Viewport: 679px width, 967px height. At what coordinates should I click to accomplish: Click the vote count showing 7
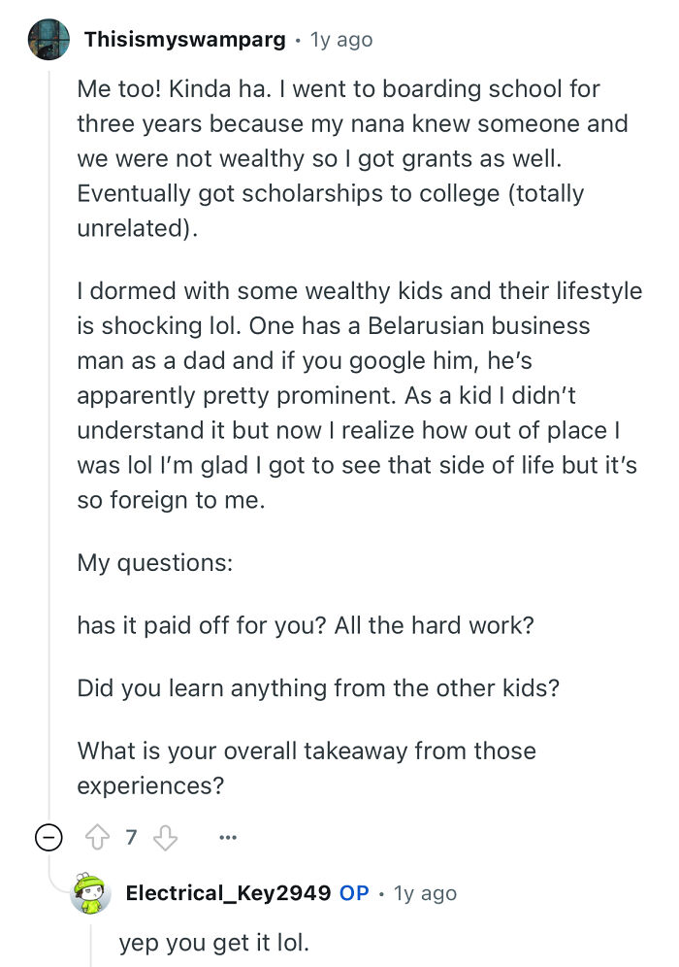point(131,836)
